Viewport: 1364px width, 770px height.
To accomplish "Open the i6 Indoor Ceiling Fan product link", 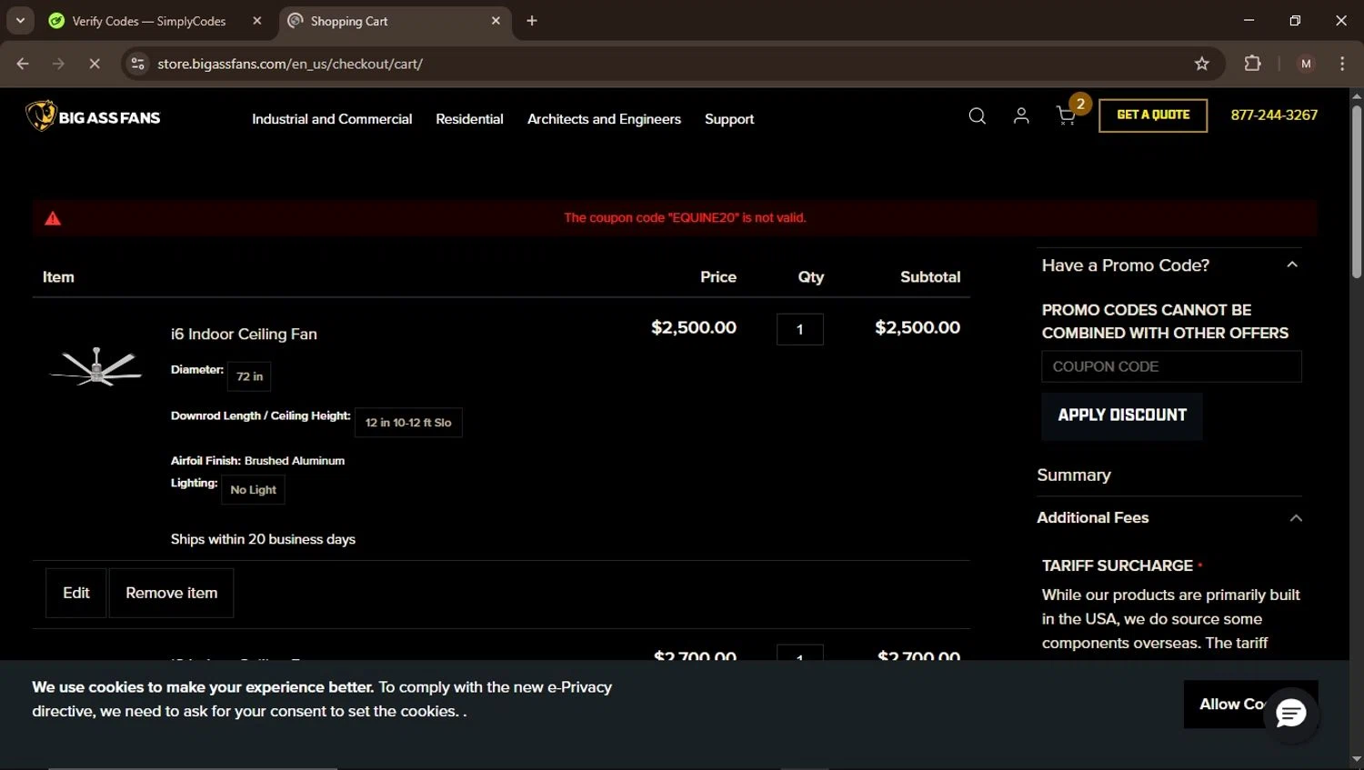I will tap(244, 334).
